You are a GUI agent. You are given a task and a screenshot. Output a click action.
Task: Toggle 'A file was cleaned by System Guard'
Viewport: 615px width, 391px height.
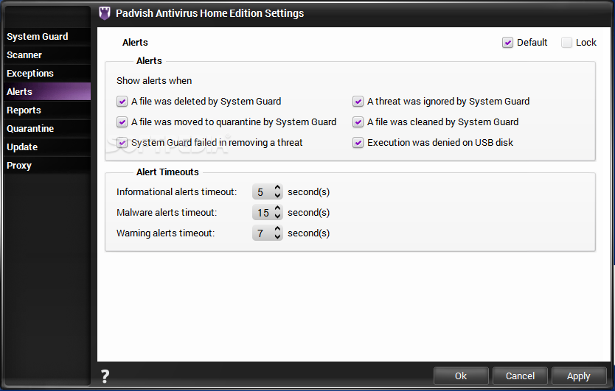coord(358,122)
